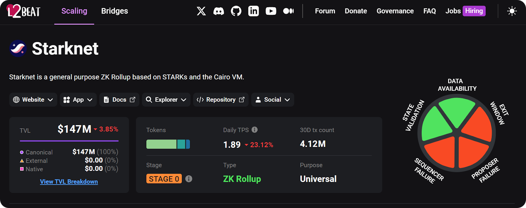The image size is (526, 208).
Task: Toggle light/dark theme sun icon
Action: pos(512,11)
